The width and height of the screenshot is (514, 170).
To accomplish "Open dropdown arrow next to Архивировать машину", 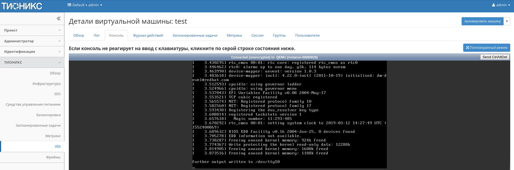I will pyautogui.click(x=507, y=21).
